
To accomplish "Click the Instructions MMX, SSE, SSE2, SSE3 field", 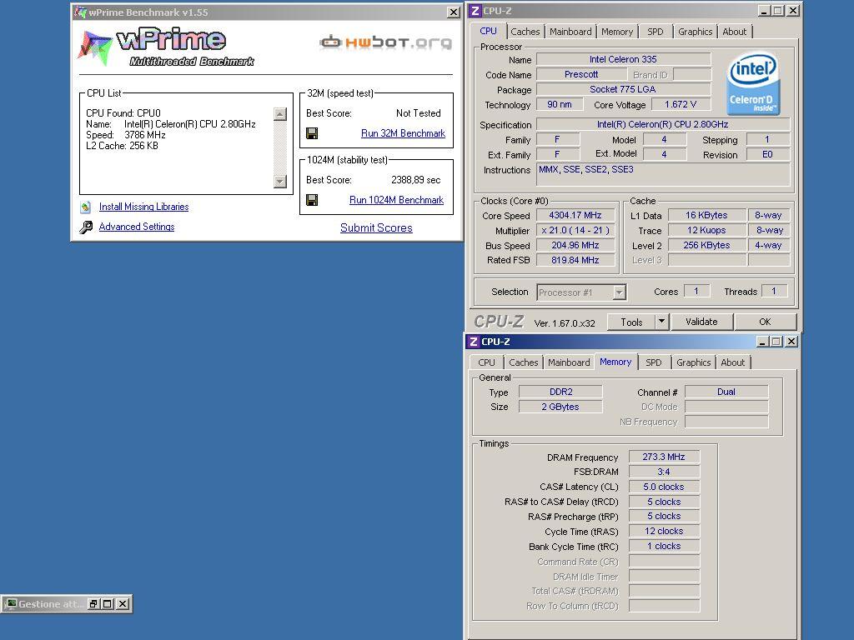I will click(663, 175).
